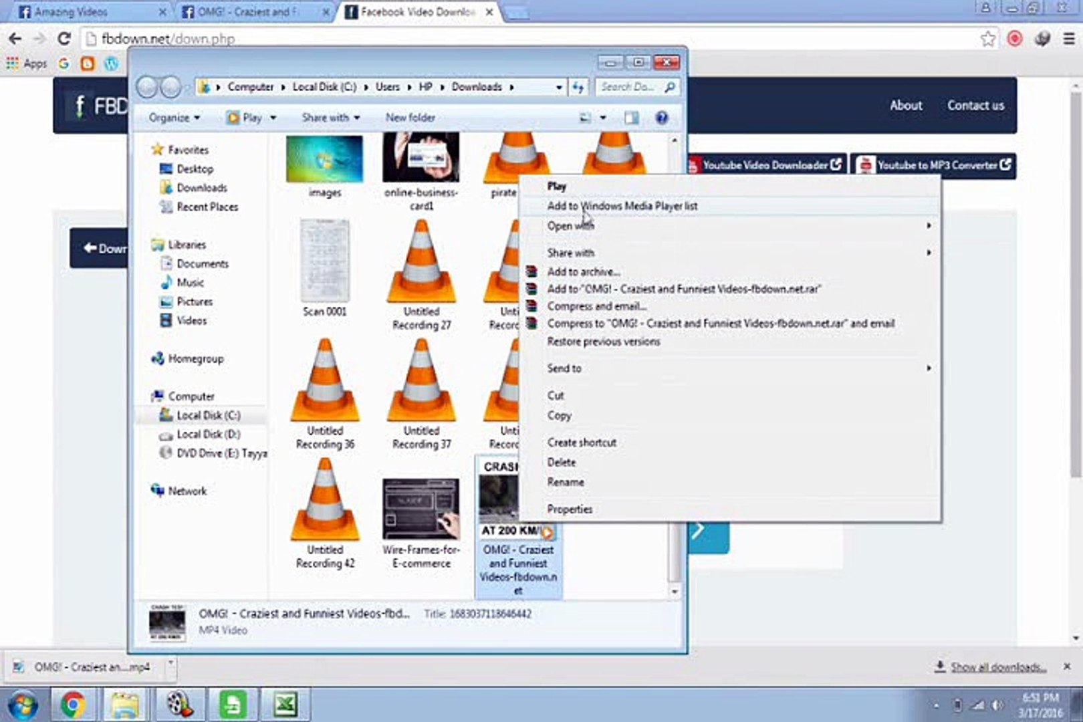Switch to the Amazing Videos browser tab
Viewport: 1083px width, 722px height.
click(x=80, y=11)
